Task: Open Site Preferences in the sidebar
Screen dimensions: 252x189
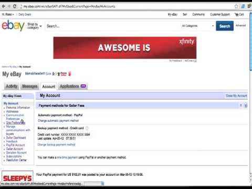Action: [x=16, y=123]
